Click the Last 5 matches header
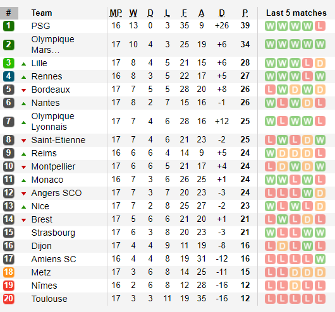The width and height of the screenshot is (335, 312). (296, 13)
